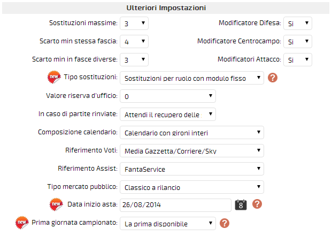Open the Sostituzioni massime dropdown

point(134,24)
